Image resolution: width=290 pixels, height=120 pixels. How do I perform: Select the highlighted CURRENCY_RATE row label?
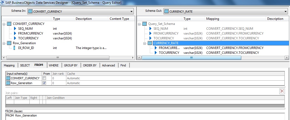point(166,43)
